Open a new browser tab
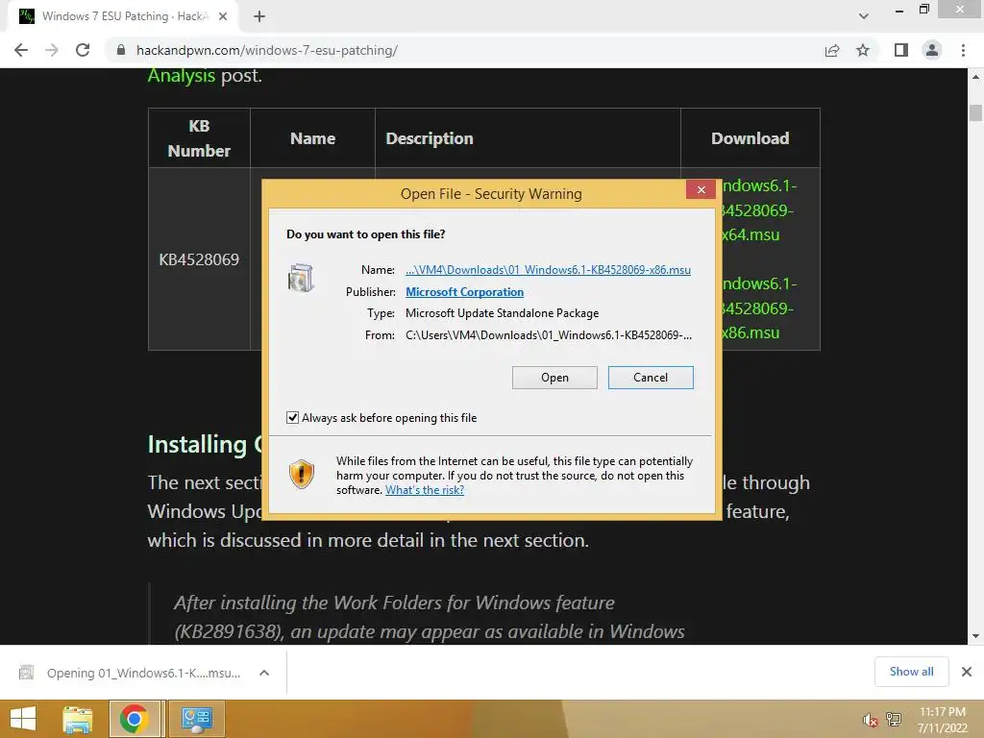 tap(259, 16)
